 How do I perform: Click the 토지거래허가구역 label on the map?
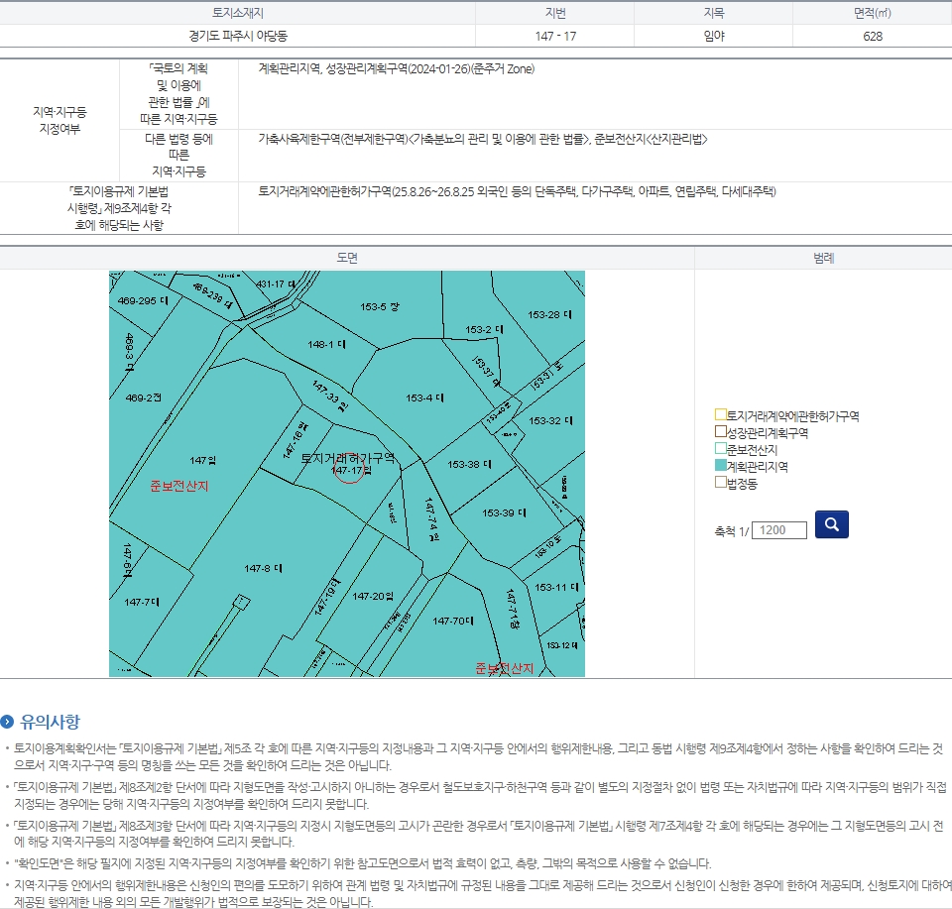[347, 458]
